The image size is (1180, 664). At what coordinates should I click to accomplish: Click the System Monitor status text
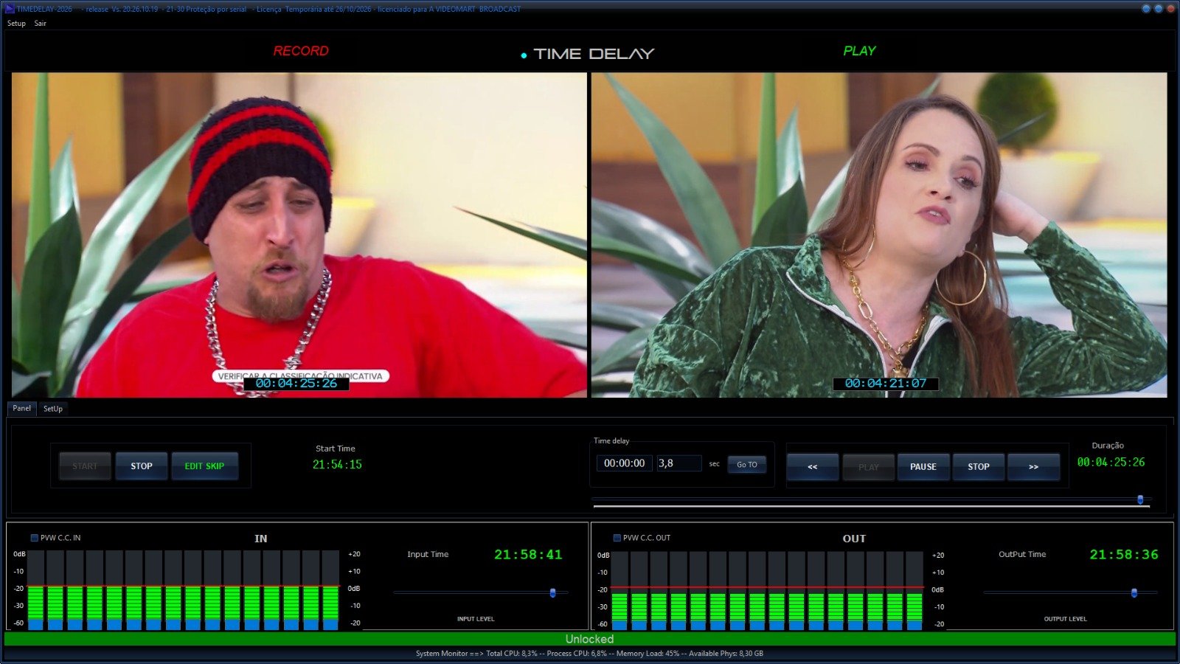tap(590, 654)
